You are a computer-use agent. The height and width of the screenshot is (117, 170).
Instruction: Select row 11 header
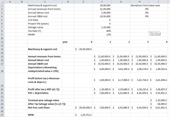click(x=2, y=42)
